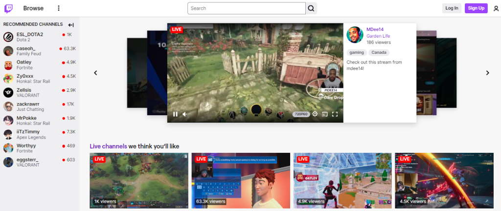501x211 pixels.
Task: Pause the featured stream video
Action: pos(175,114)
